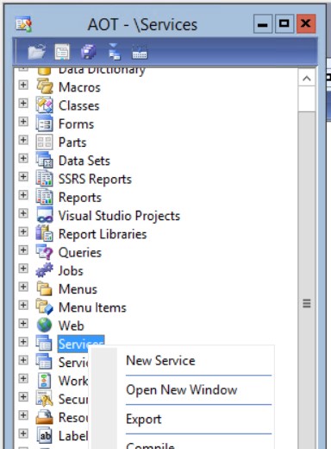Expand the Forms node
The width and height of the screenshot is (331, 449).
[23, 122]
